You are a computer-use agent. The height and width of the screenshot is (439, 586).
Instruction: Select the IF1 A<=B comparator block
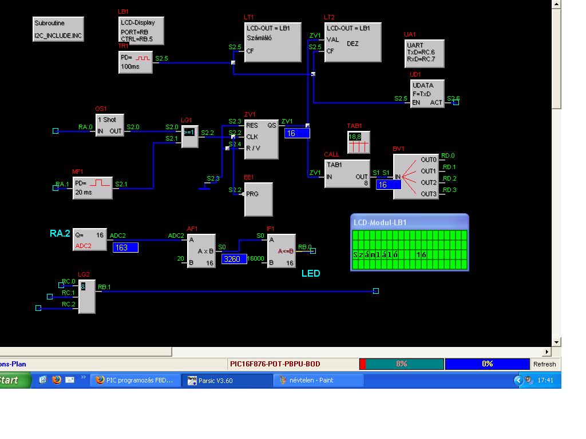282,251
